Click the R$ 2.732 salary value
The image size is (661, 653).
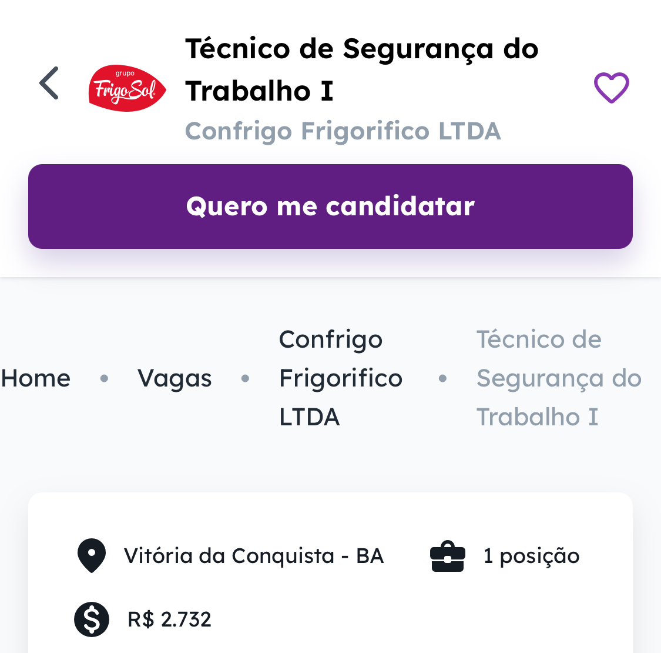pos(169,619)
